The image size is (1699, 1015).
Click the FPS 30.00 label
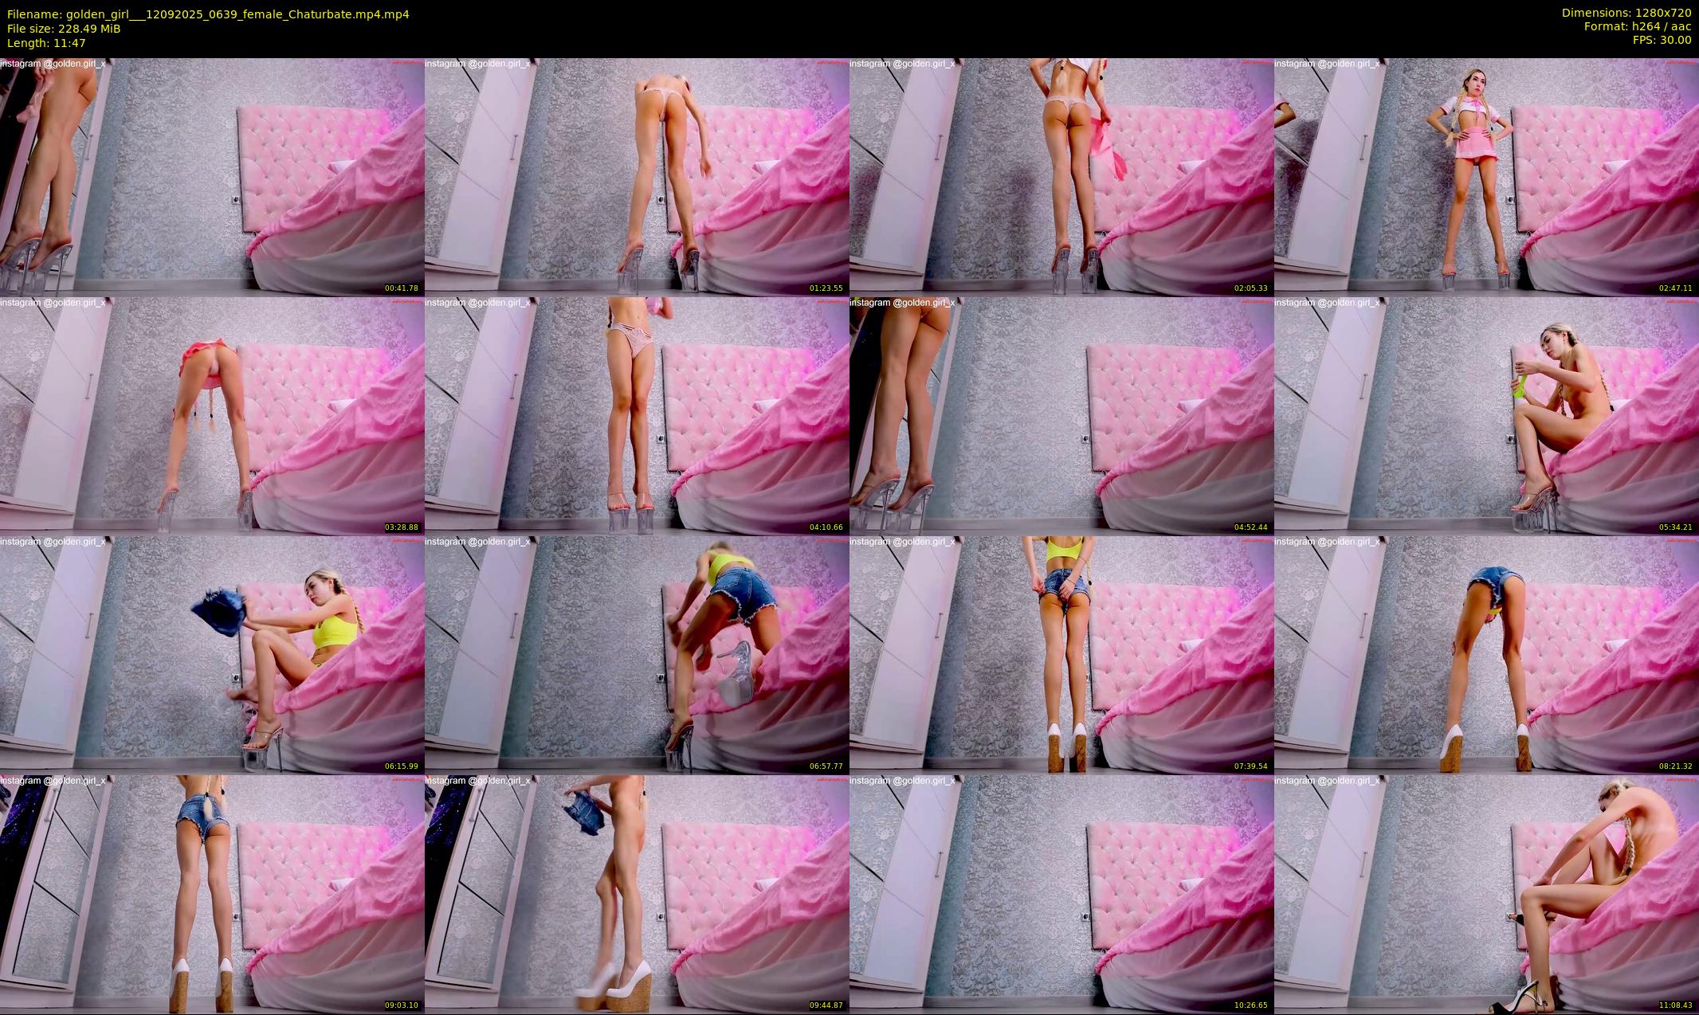1662,40
